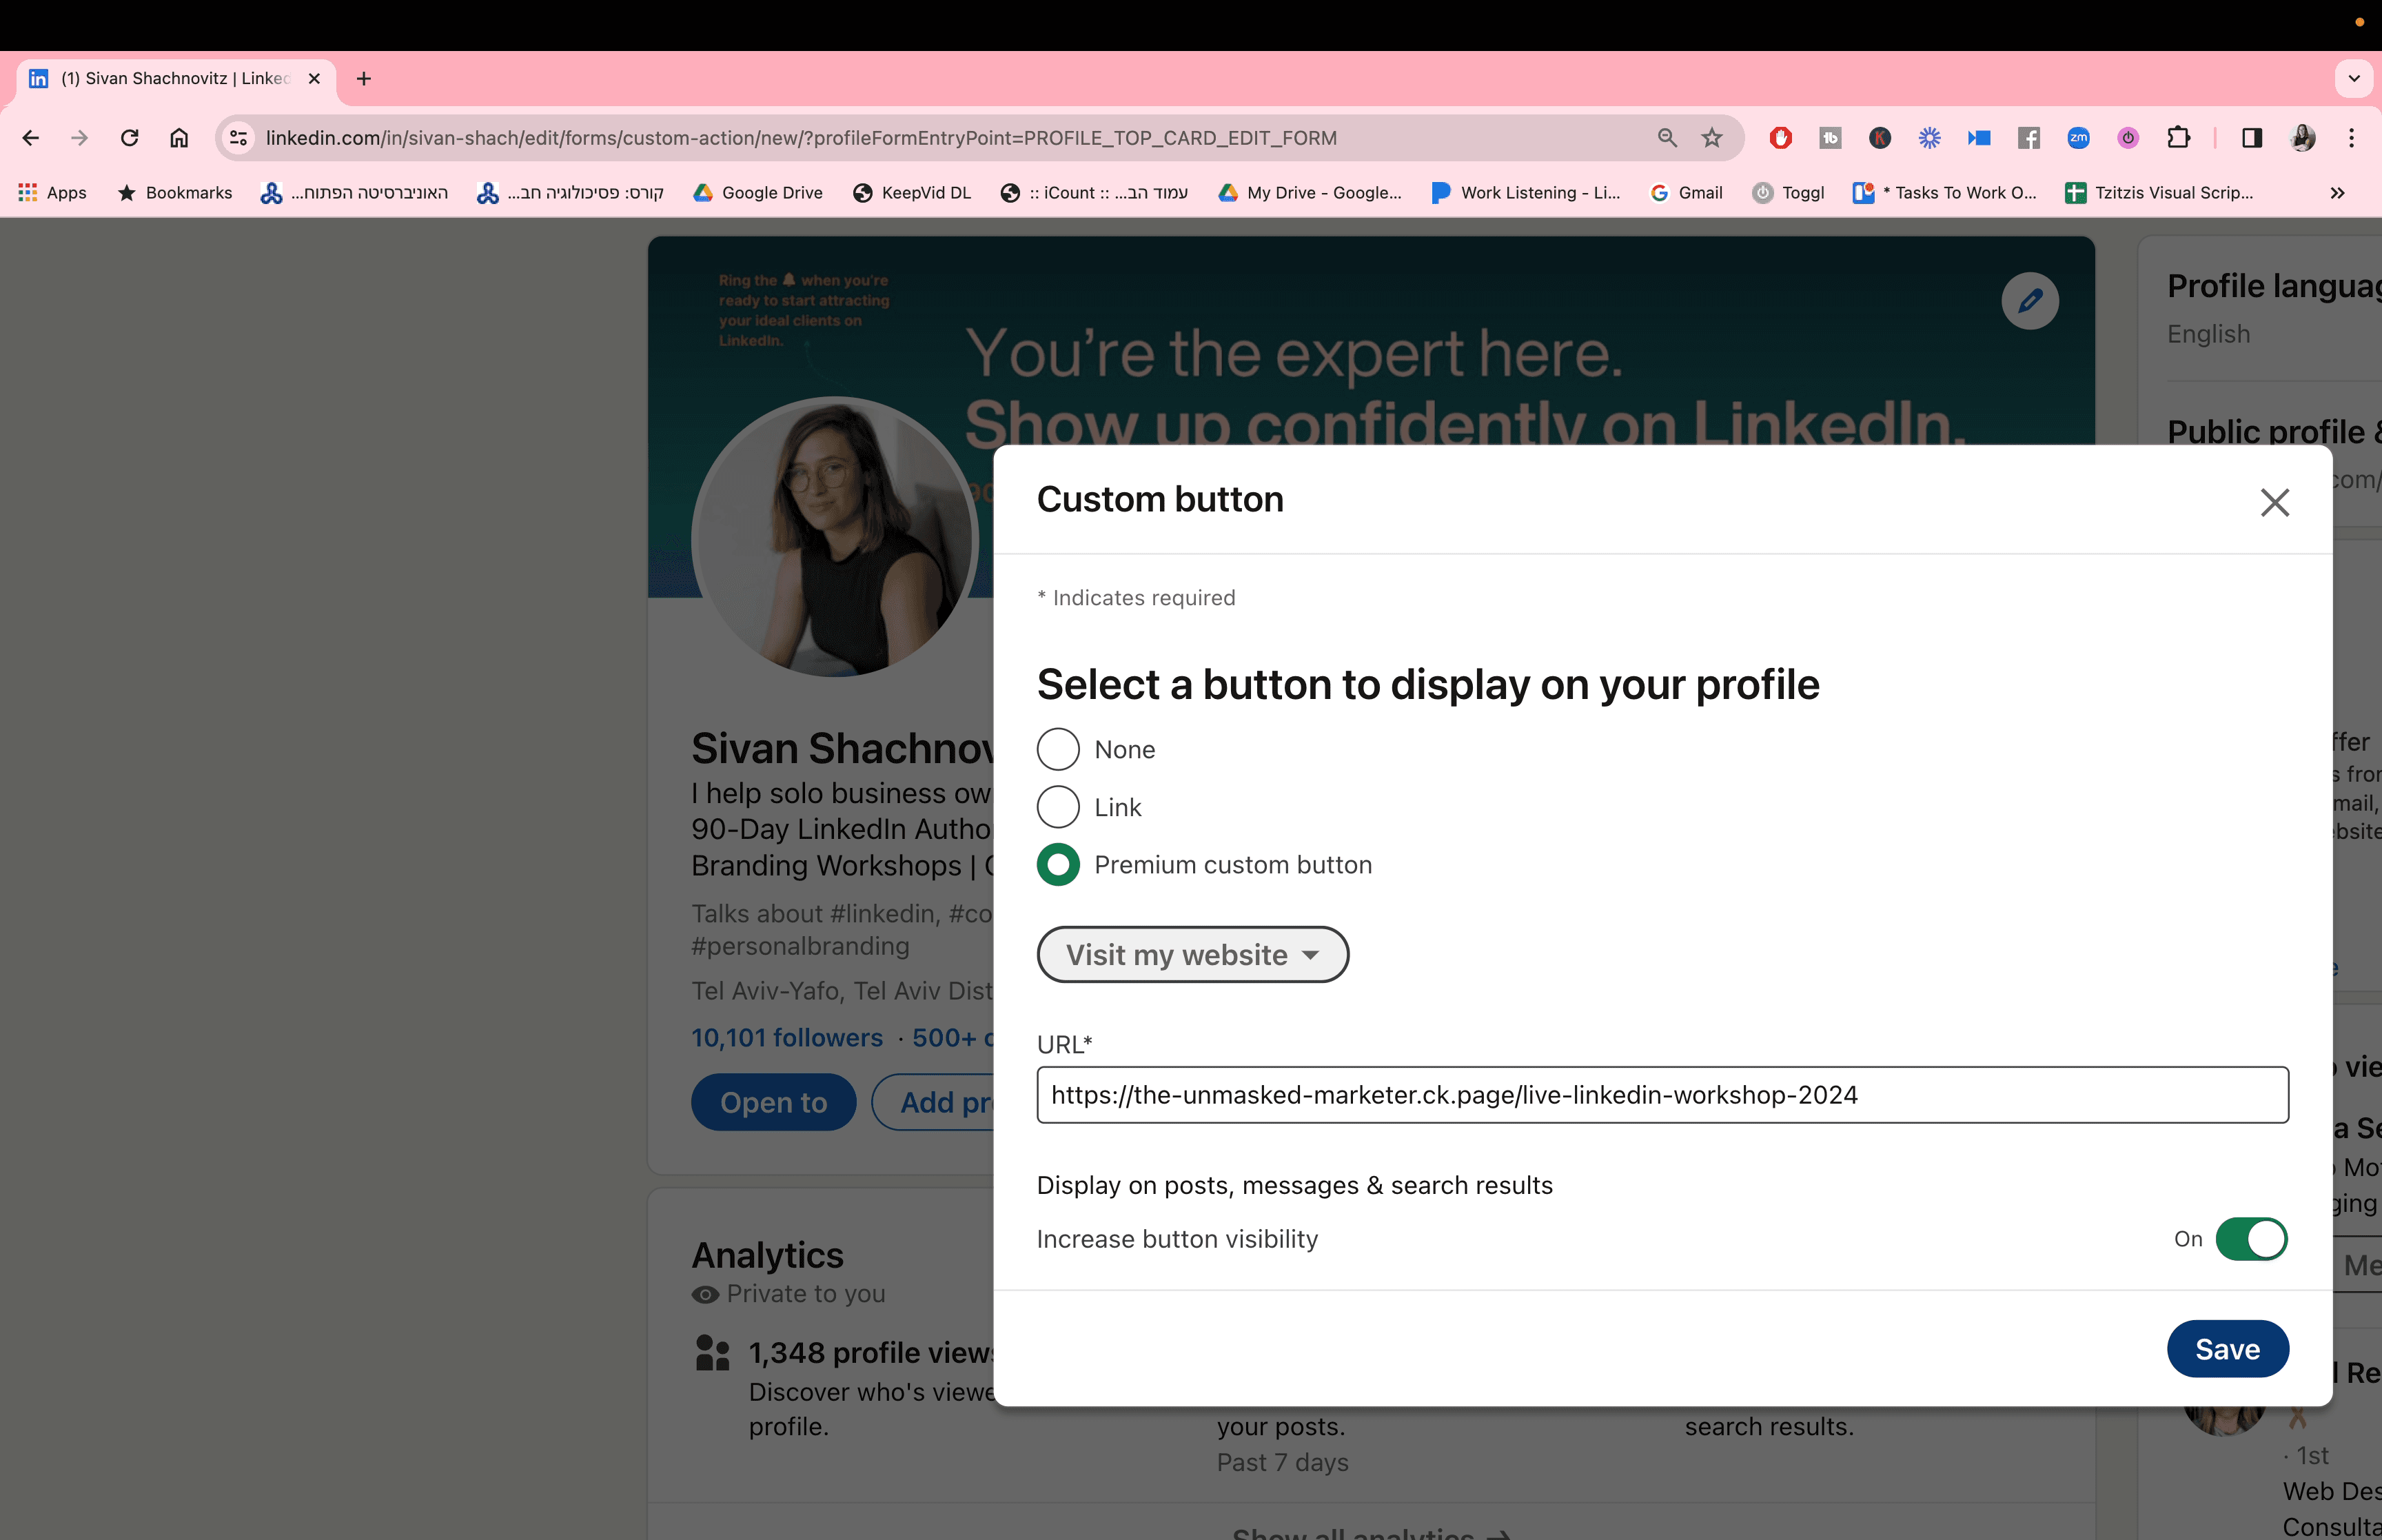Open the My Drive - Google bookmark
The image size is (2382, 1540).
pyautogui.click(x=1310, y=193)
